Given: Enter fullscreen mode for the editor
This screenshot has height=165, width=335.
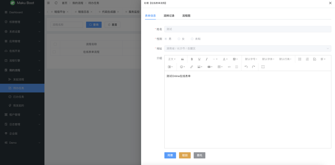Looking at the screenshot, I should (263, 67).
